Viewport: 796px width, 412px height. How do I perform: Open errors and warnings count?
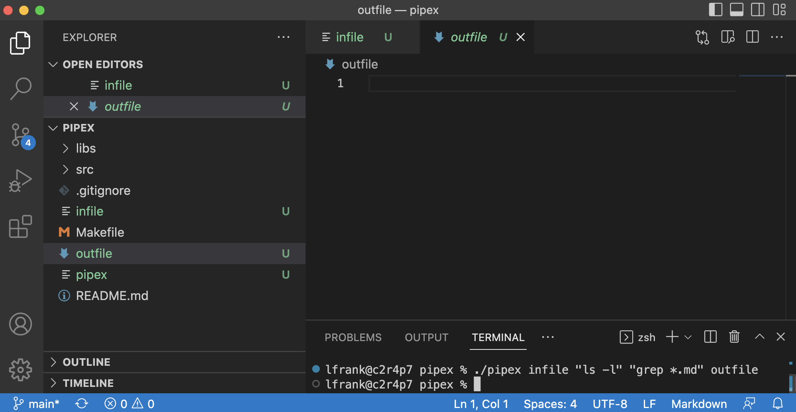click(x=129, y=404)
